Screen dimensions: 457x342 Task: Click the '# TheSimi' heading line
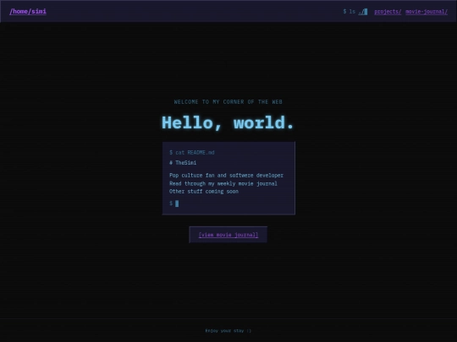183,163
